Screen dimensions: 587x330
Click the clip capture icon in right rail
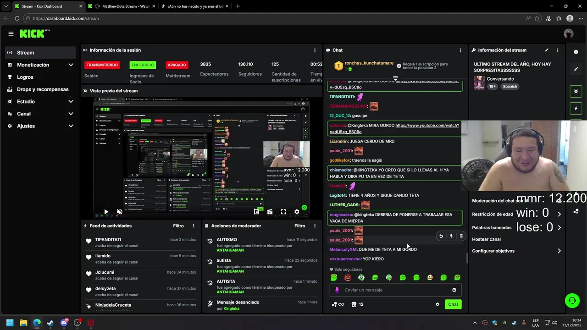click(x=576, y=91)
